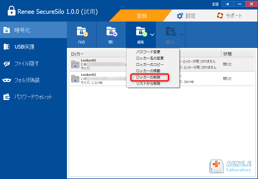Click the 暗号化 folder lock sidebar icon
This screenshot has height=179, width=258.
[7, 30]
